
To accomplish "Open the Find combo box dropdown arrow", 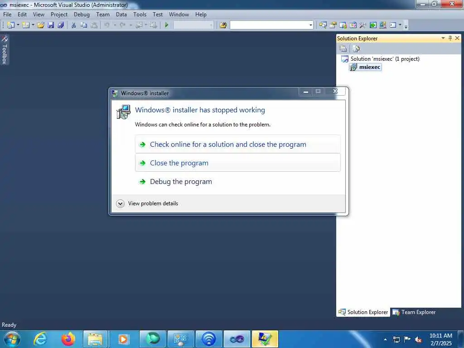I will (x=311, y=25).
